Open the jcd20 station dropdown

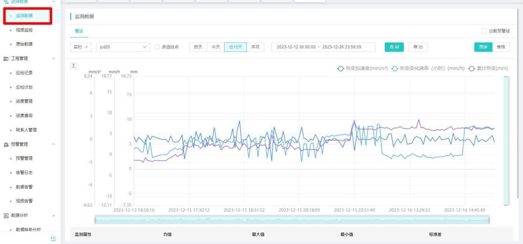tap(123, 47)
